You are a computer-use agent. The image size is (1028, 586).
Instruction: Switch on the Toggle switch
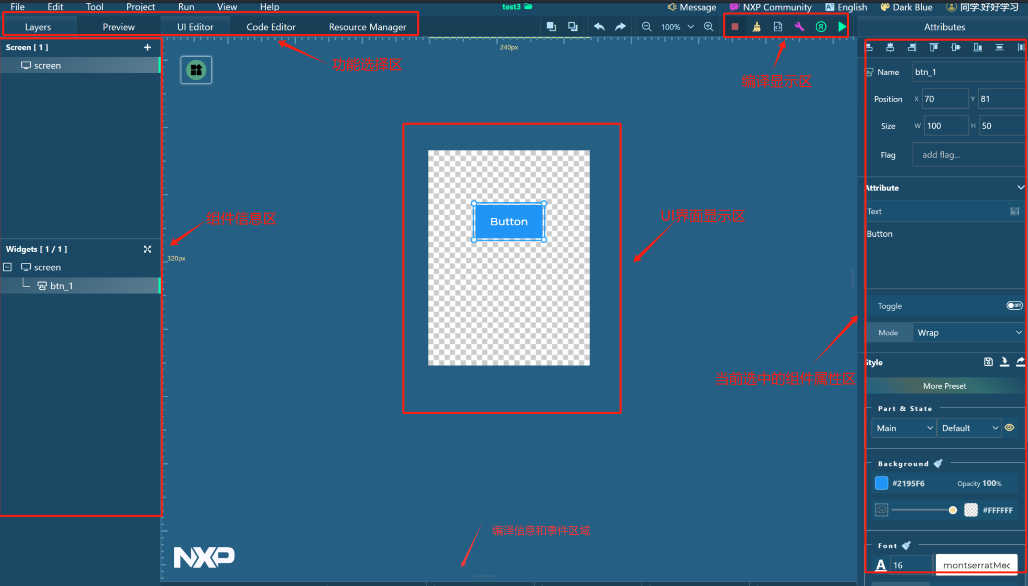pos(1014,306)
